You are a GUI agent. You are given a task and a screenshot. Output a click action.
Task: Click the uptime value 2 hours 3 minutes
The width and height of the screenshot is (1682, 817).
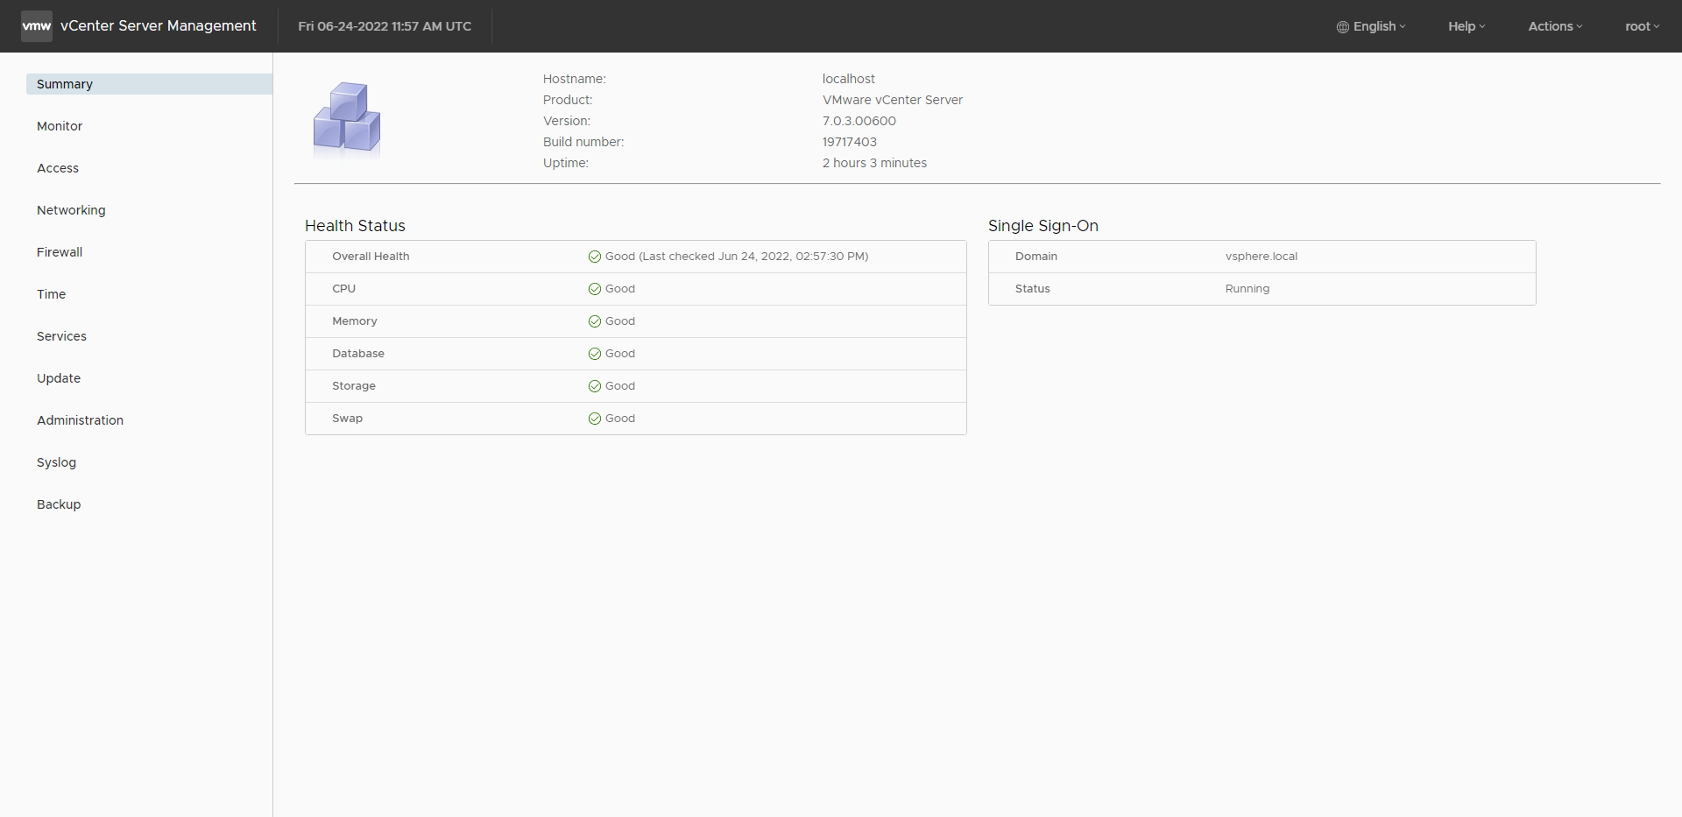874,163
